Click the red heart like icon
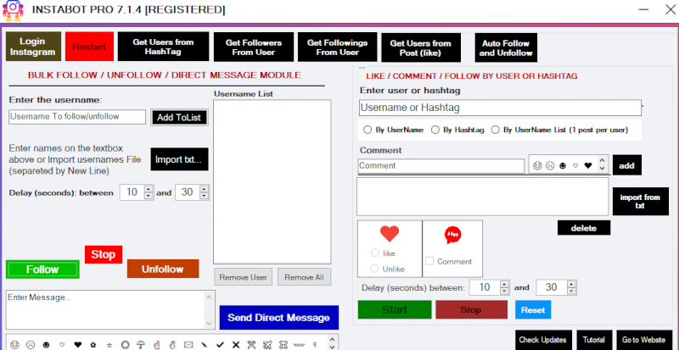Image resolution: width=679 pixels, height=350 pixels. click(390, 234)
